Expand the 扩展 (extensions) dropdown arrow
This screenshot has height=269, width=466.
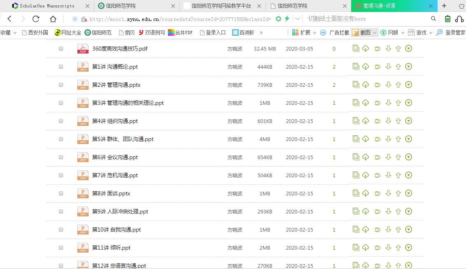[315, 32]
